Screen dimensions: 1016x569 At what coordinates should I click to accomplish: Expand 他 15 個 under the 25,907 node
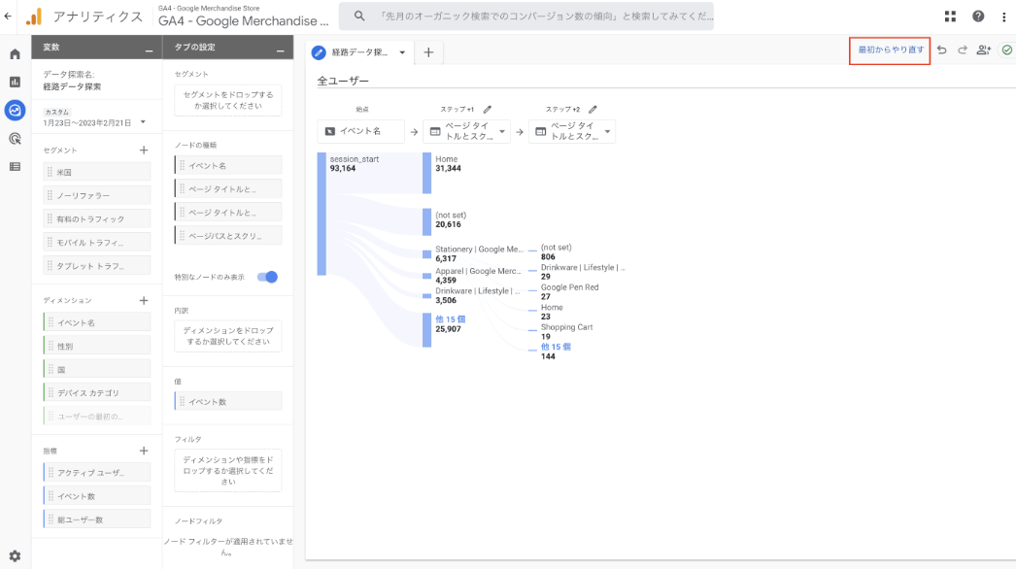coord(451,319)
